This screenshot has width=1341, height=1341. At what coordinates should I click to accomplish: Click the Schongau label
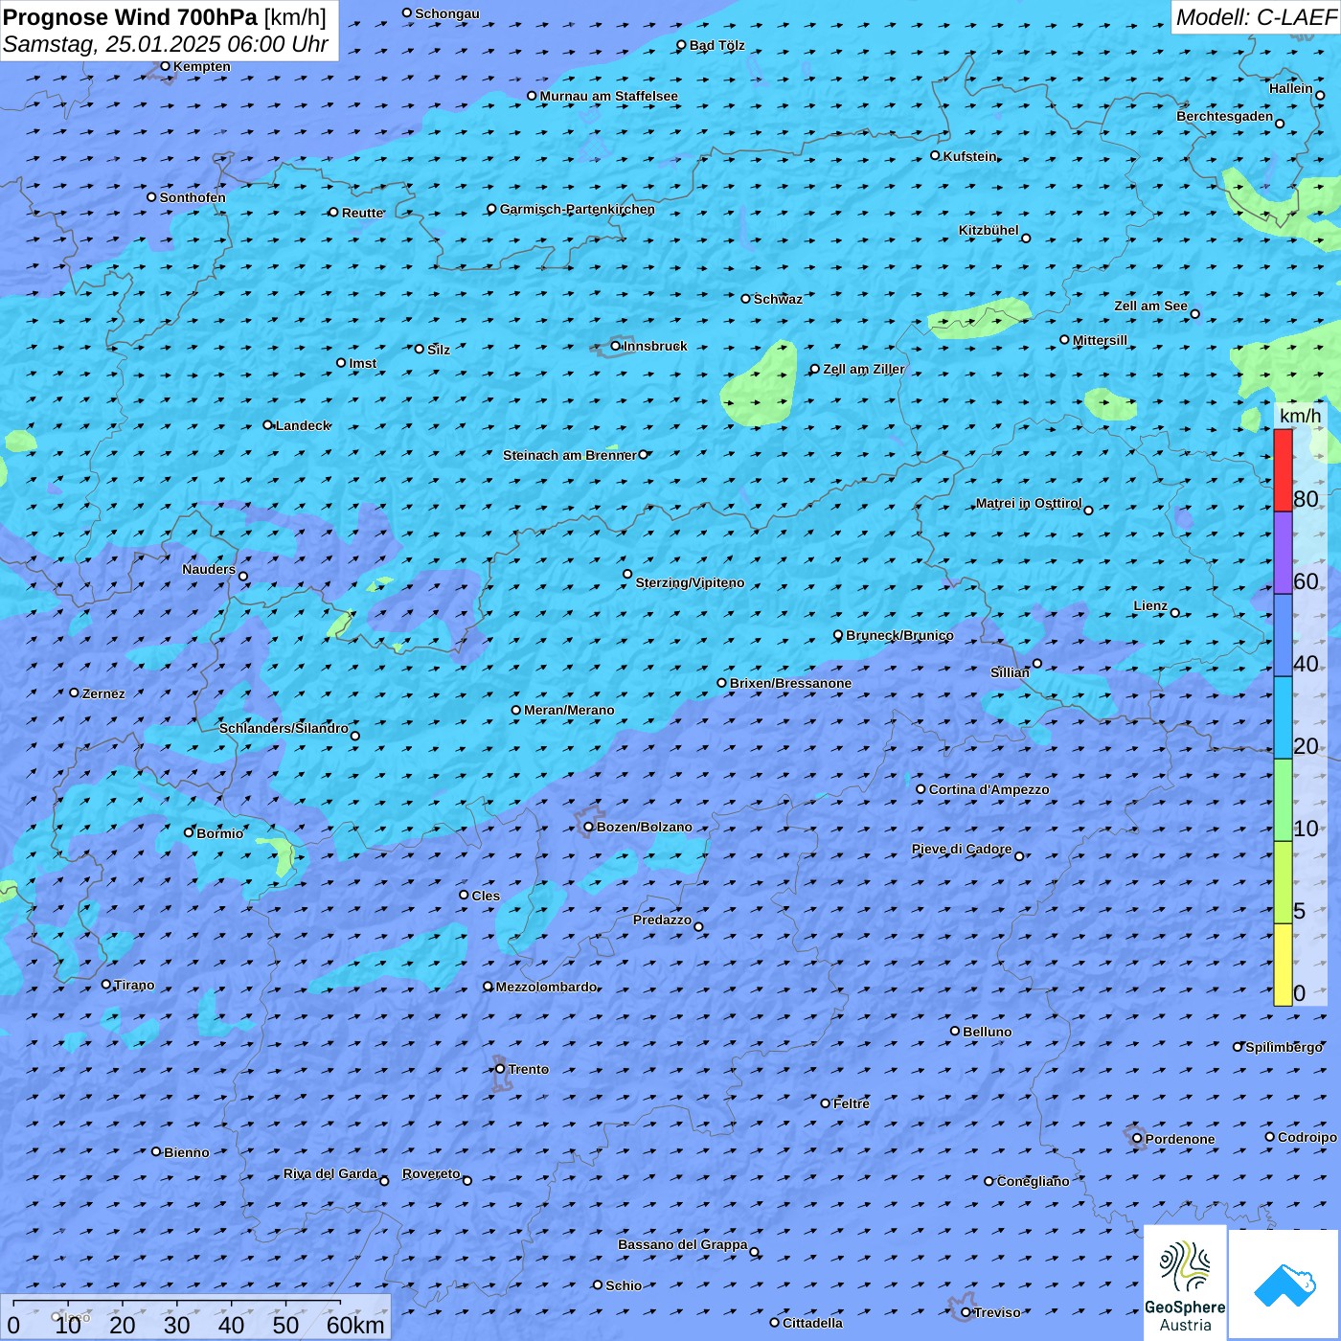447,13
